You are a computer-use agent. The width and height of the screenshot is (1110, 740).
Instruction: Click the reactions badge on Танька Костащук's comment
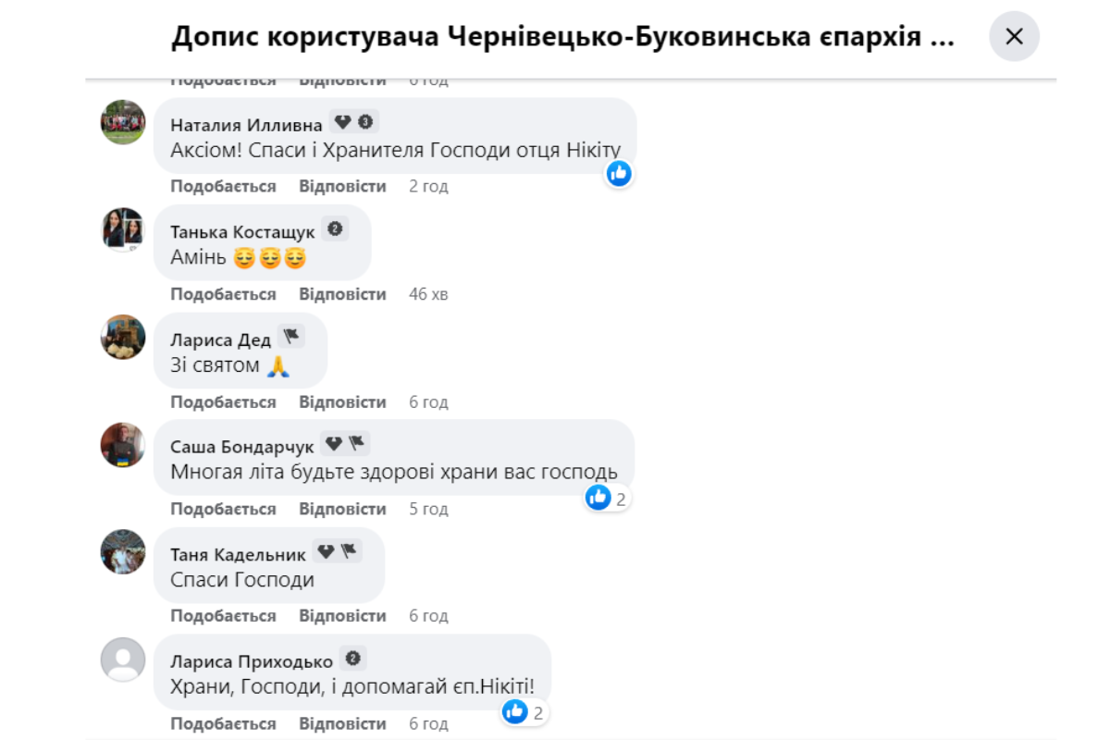click(334, 227)
